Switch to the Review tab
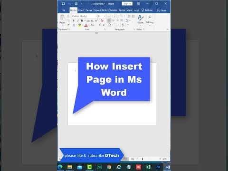 [122, 10]
